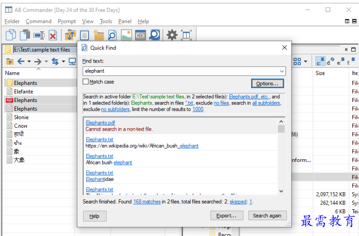Open the Forward history dropdown arrow
This screenshot has height=236, width=359.
[46, 62]
